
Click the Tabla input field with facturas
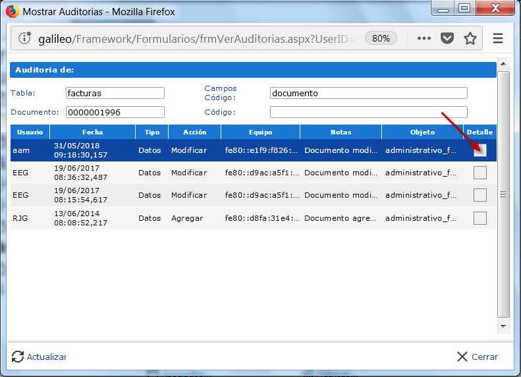click(115, 93)
